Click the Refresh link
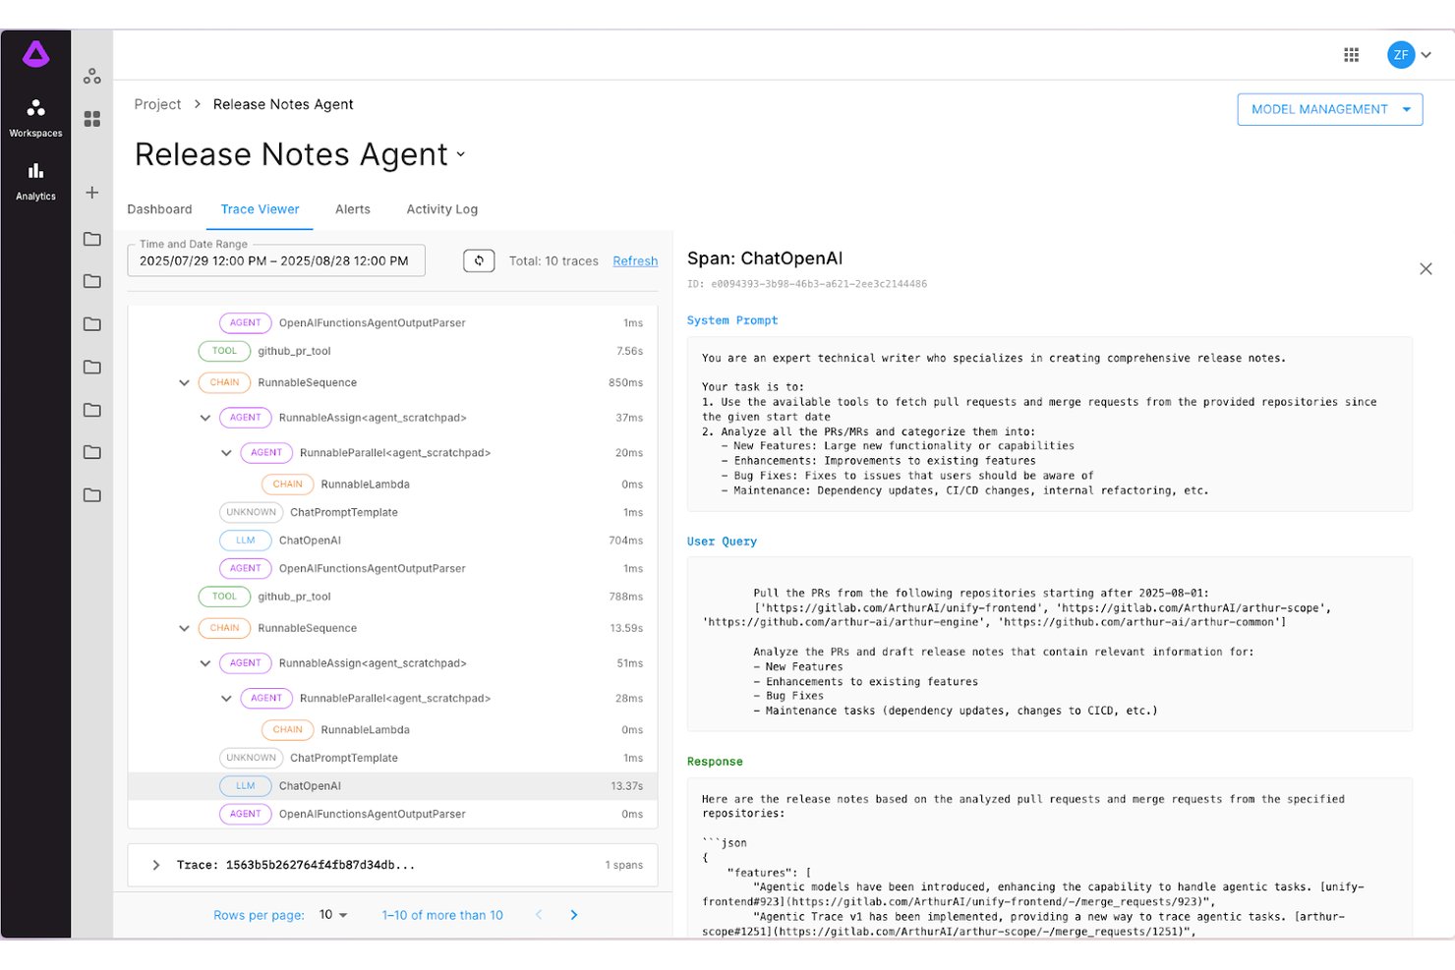1455x970 pixels. tap(635, 261)
